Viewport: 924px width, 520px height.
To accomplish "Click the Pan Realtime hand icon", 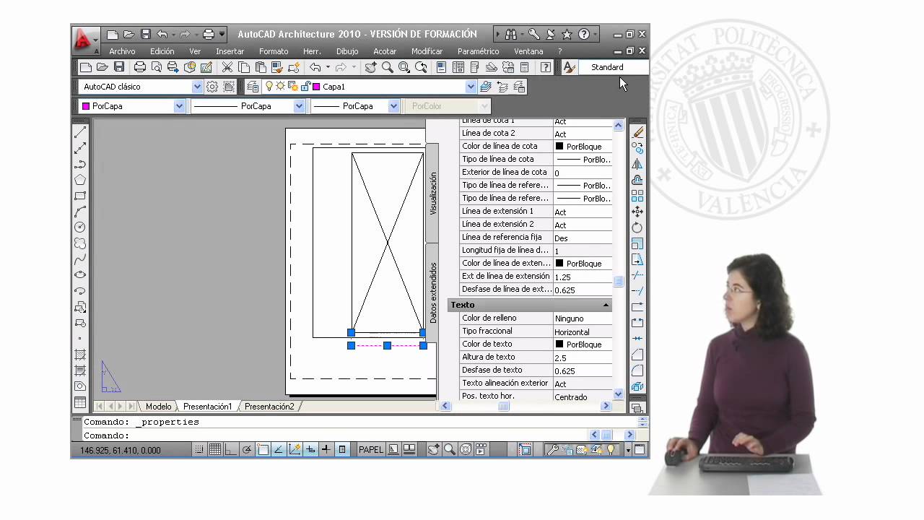I will pyautogui.click(x=370, y=67).
